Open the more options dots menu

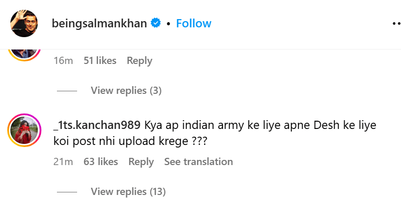[x=396, y=23]
